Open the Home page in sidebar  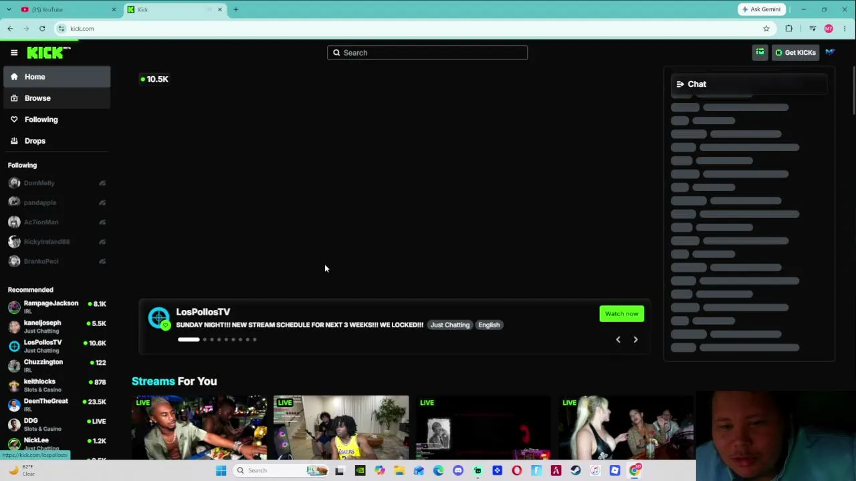click(57, 77)
